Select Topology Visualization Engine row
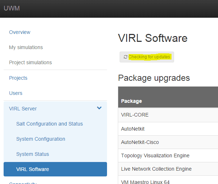218x184 pixels. click(155, 155)
